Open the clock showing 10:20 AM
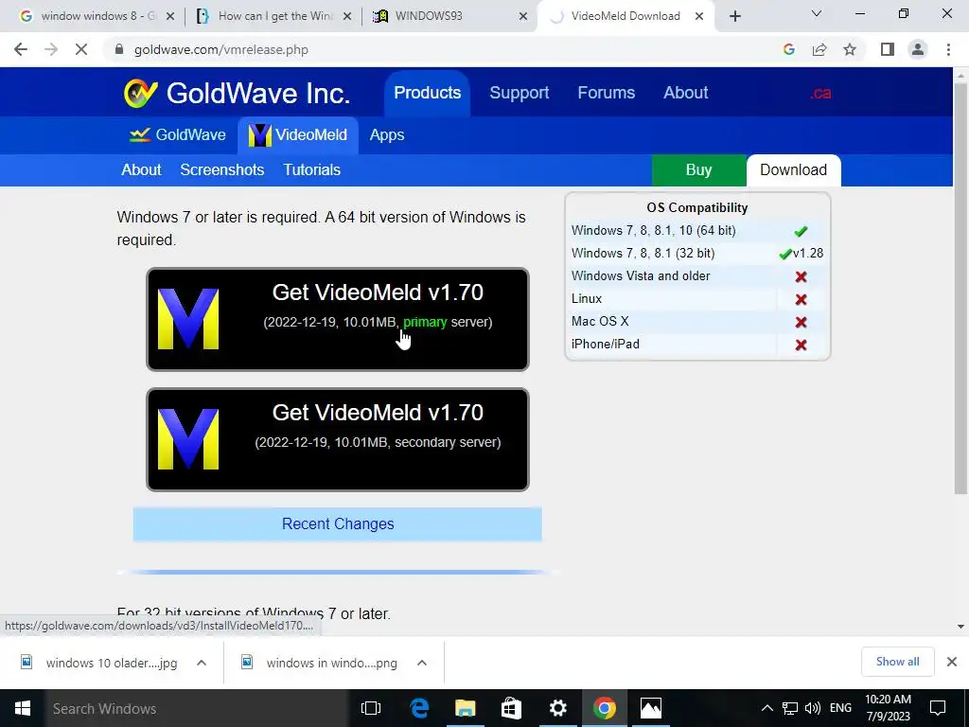 (x=888, y=708)
